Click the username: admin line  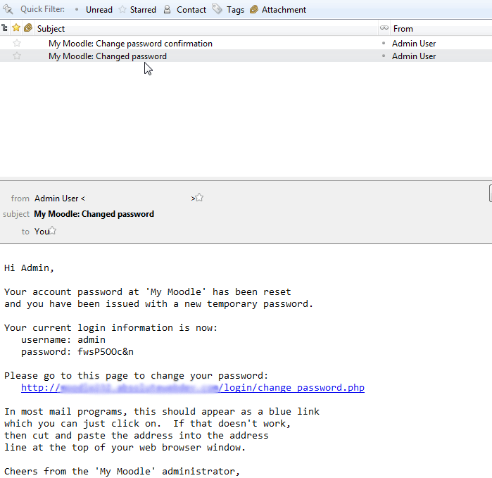tap(63, 339)
